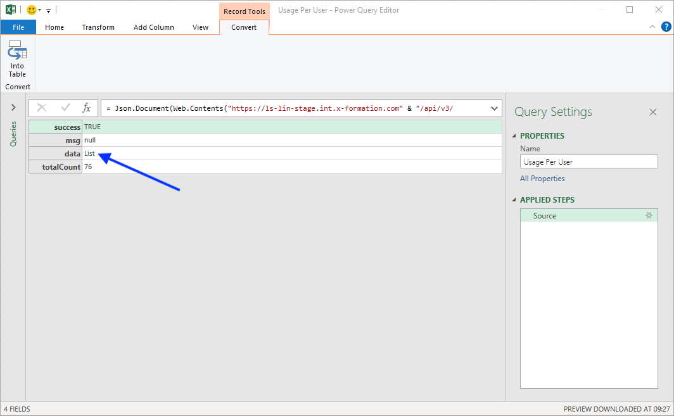This screenshot has width=674, height=416.
Task: Click the Excel application icon in title bar
Action: [x=11, y=9]
